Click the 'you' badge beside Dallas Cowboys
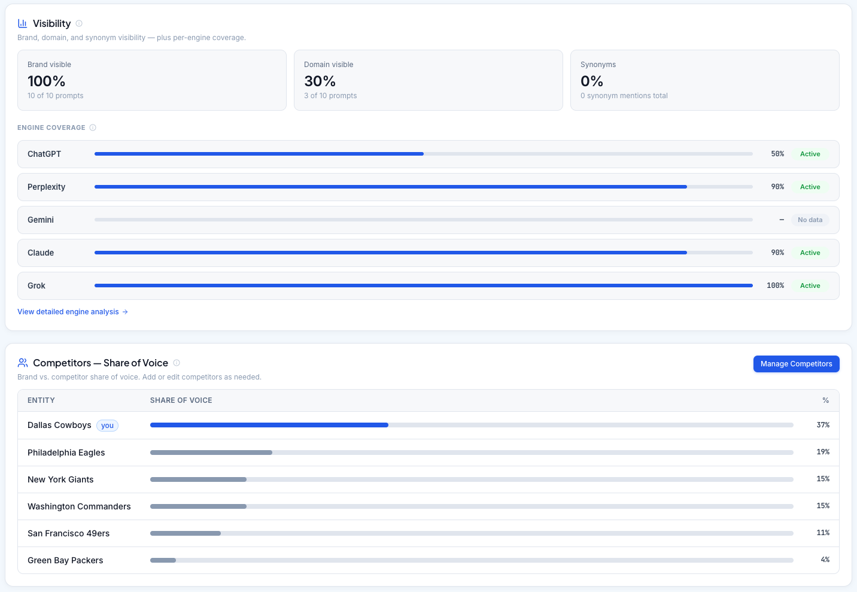This screenshot has height=592, width=857. [x=107, y=426]
